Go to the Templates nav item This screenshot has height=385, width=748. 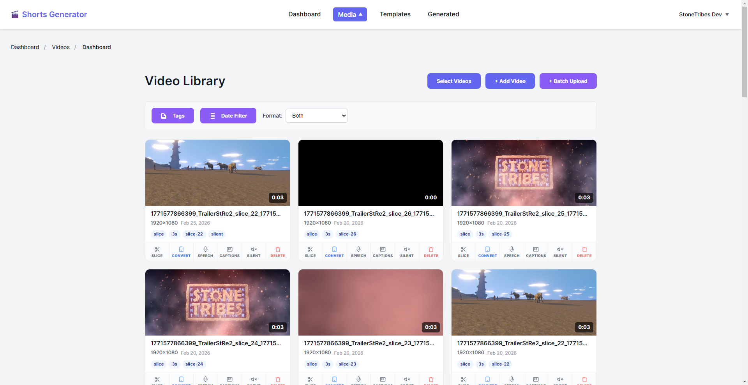click(x=395, y=14)
